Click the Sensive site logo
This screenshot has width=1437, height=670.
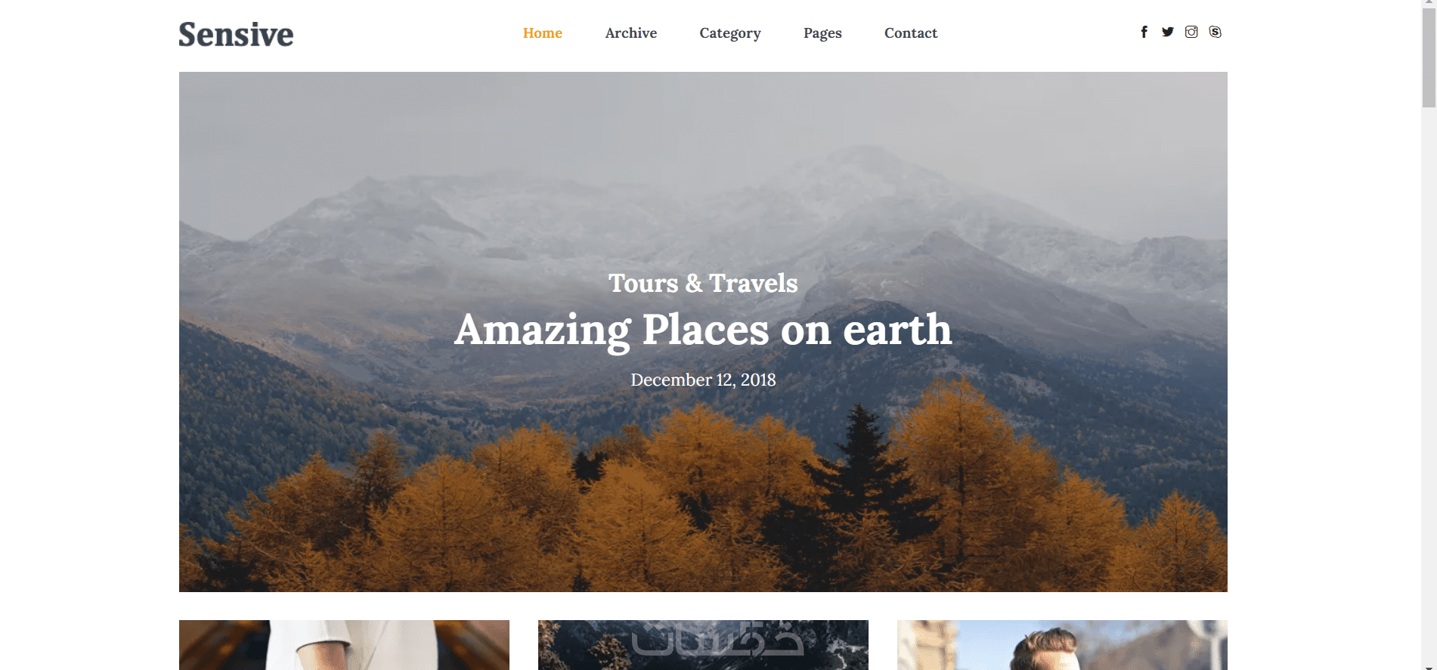pos(236,35)
